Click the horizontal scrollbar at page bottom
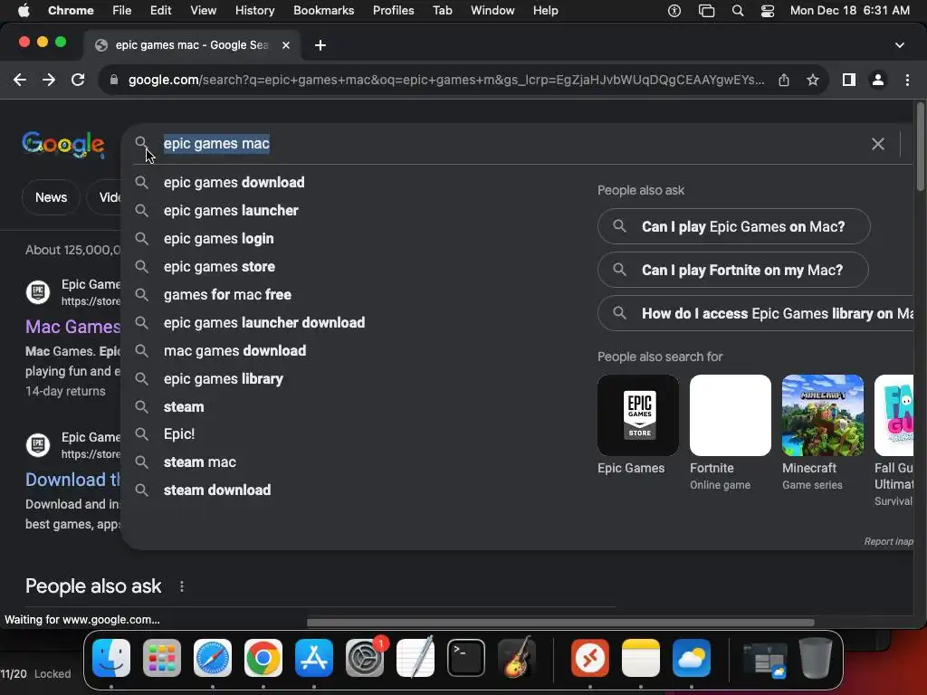This screenshot has width=927, height=695. [x=559, y=623]
